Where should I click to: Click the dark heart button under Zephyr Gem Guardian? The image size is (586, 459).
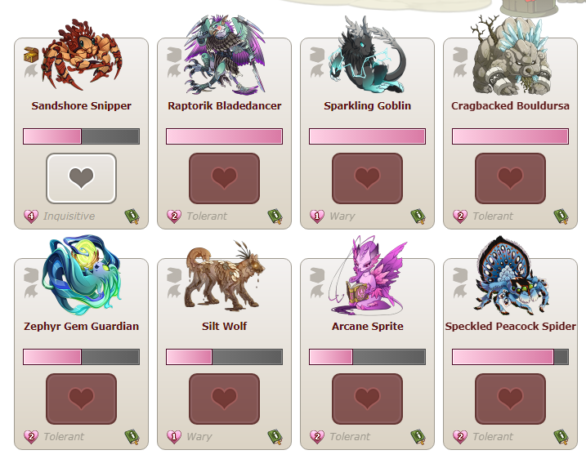(x=81, y=399)
